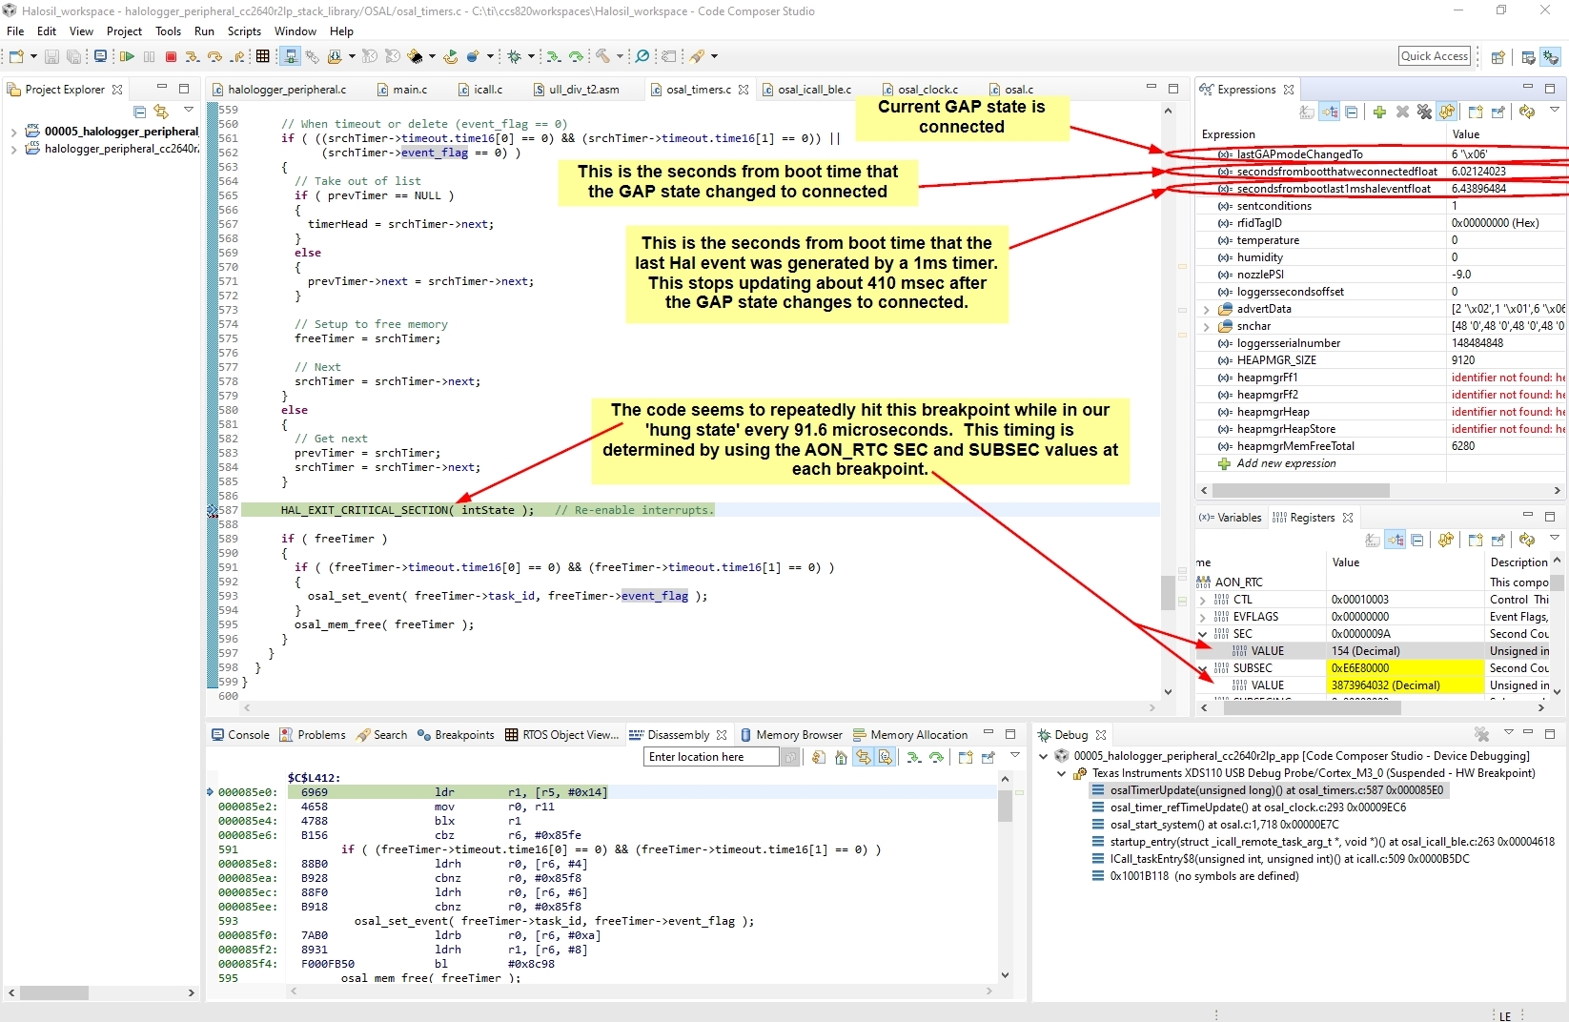Image resolution: width=1569 pixels, height=1022 pixels.
Task: Expand the CTL register
Action: coord(1203,600)
